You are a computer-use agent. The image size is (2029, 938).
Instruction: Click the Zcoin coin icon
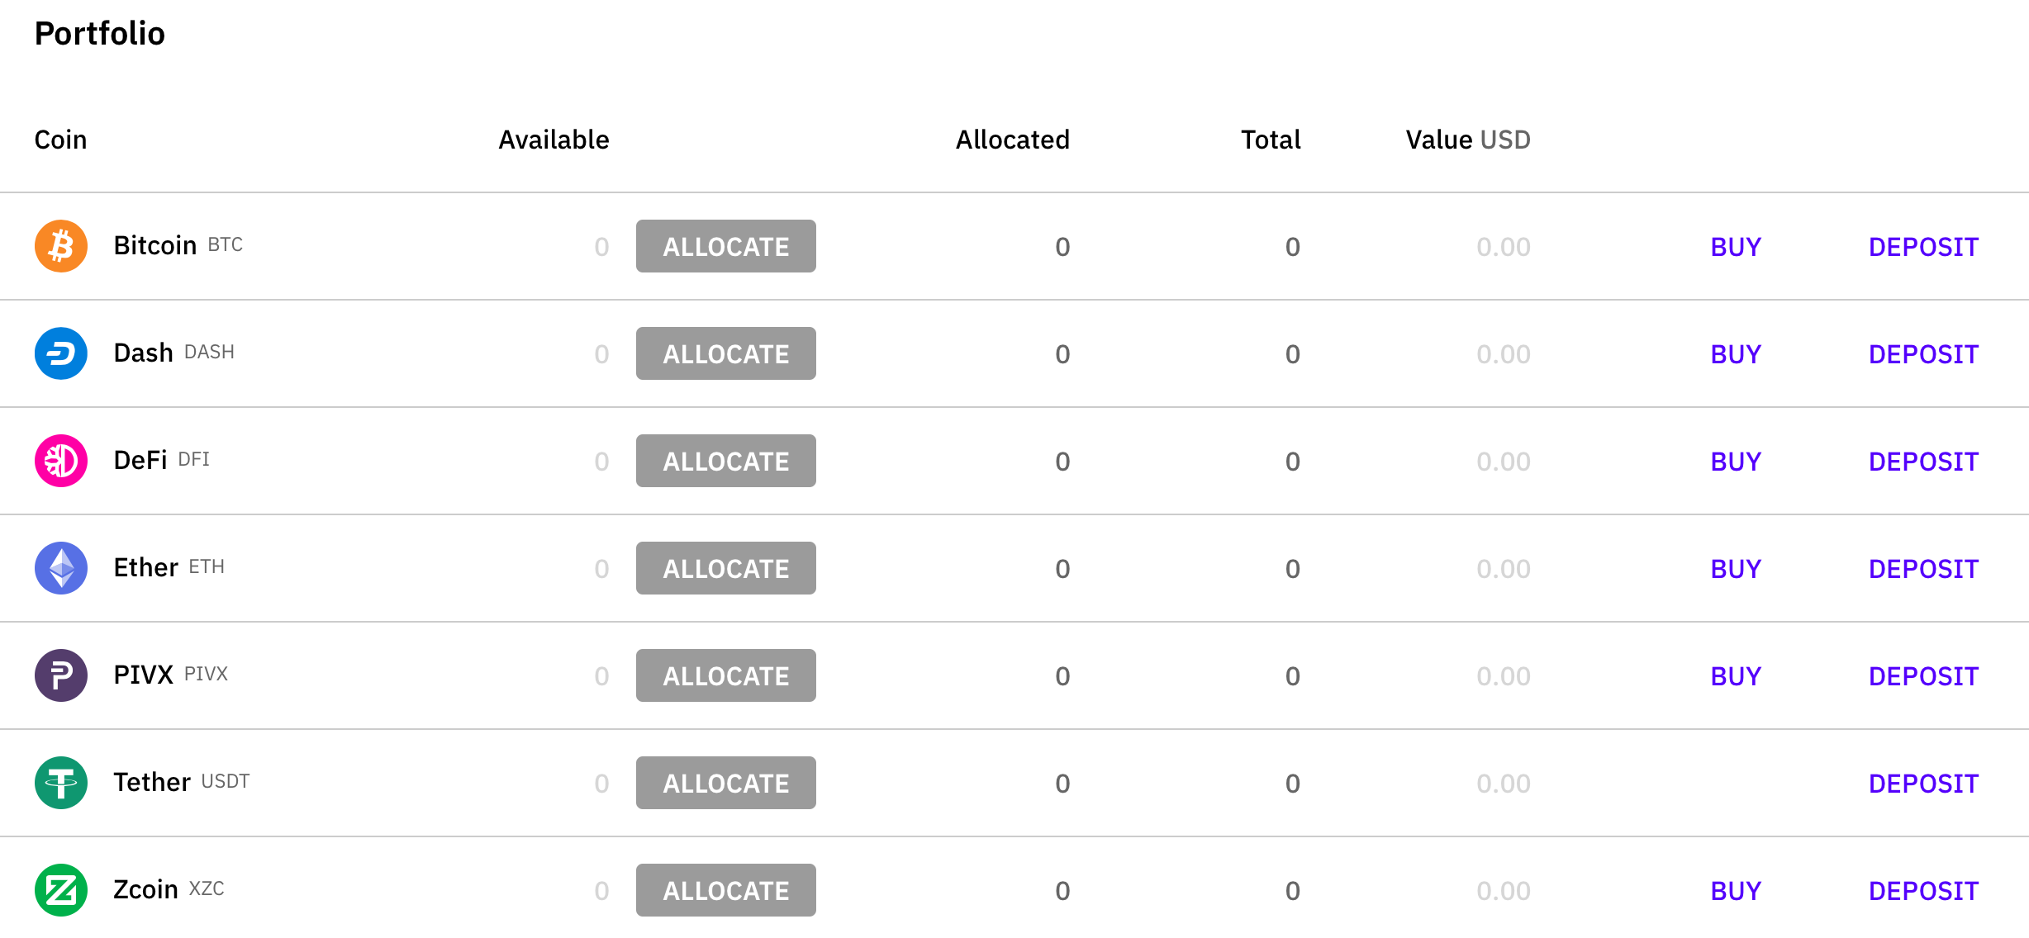click(x=61, y=890)
